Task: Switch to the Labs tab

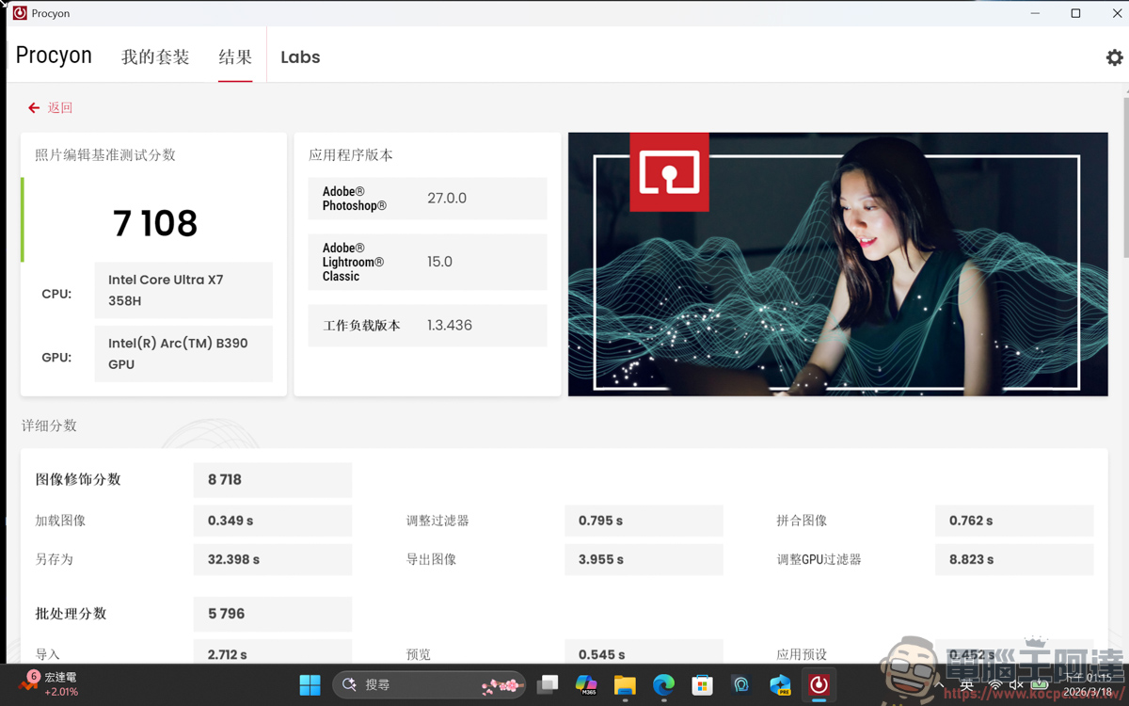Action: (x=299, y=56)
